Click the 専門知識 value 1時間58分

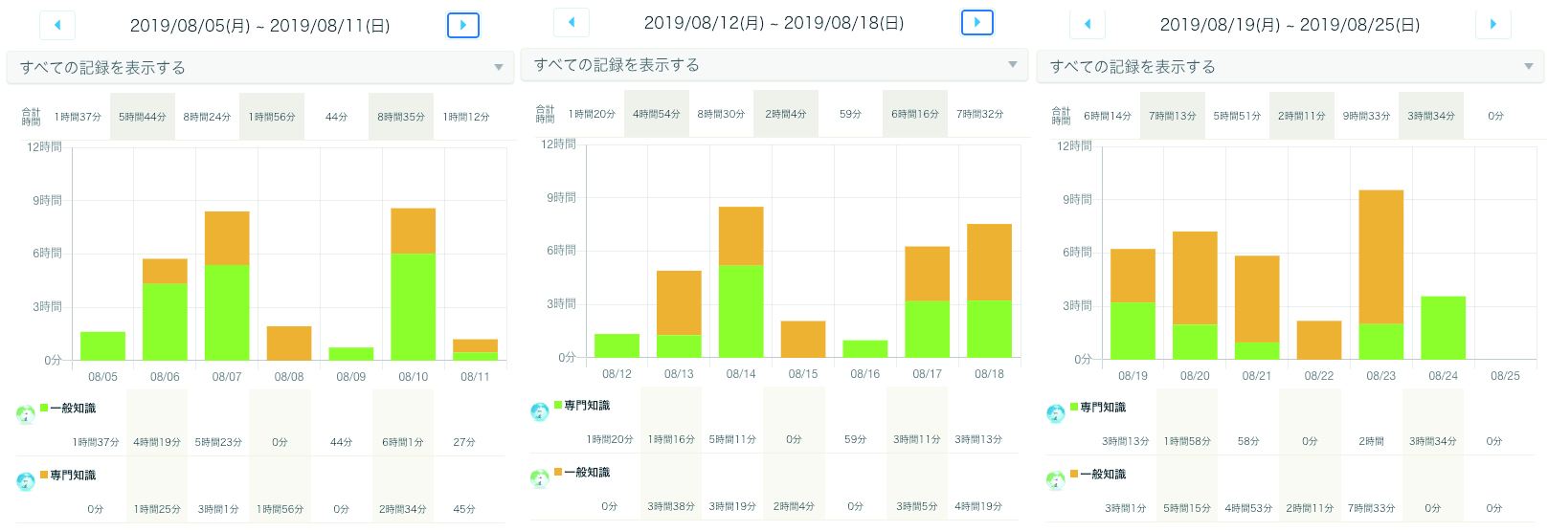coord(1187,441)
